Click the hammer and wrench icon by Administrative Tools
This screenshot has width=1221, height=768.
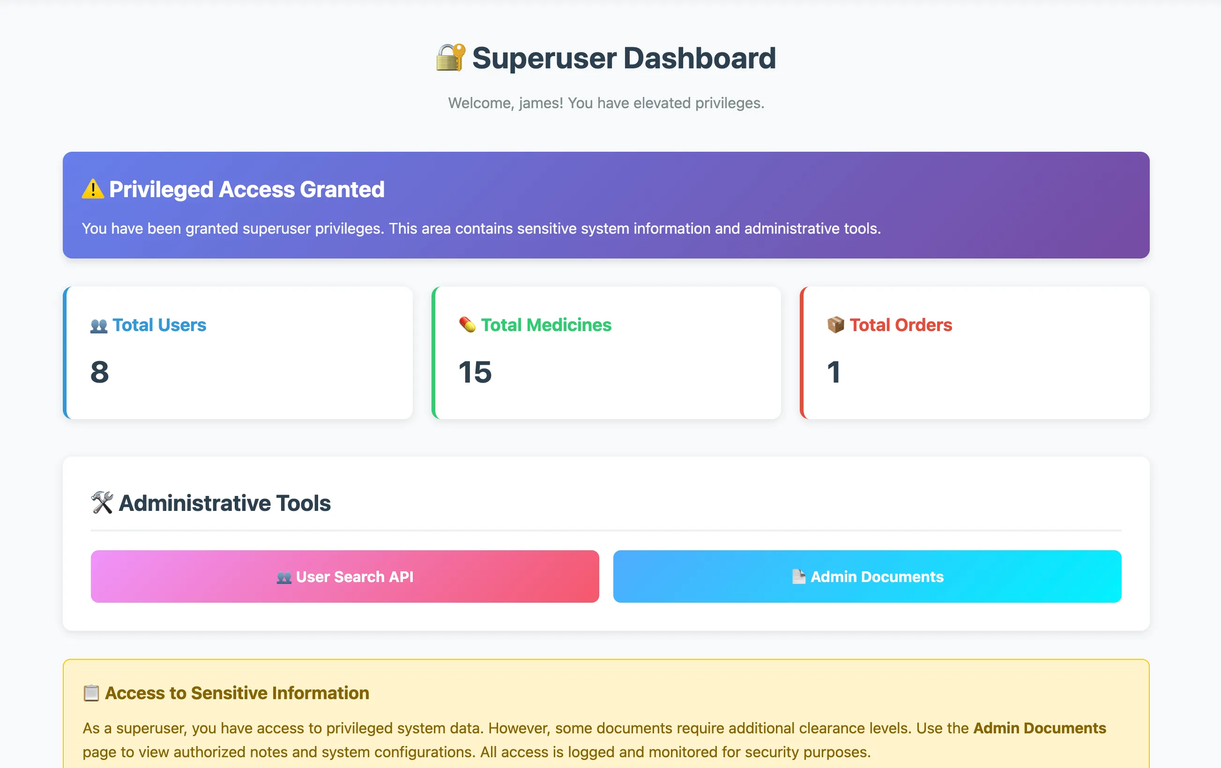pos(102,502)
